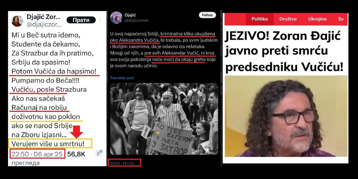Click the Translate post link
This screenshot has width=358, height=179.
(122, 78)
